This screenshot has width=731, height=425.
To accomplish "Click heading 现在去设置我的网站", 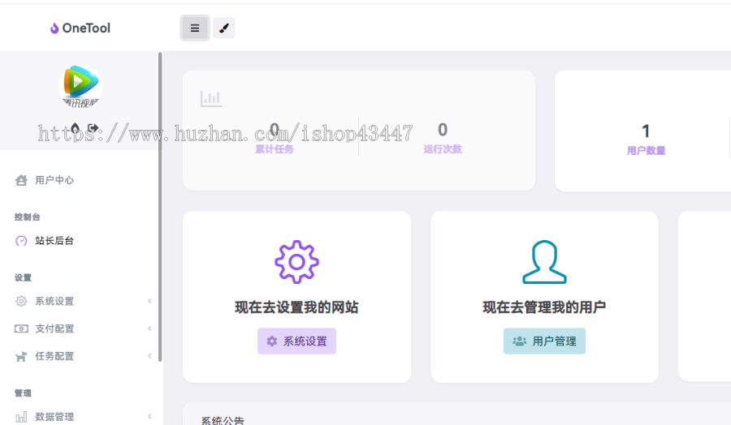I will coord(297,307).
